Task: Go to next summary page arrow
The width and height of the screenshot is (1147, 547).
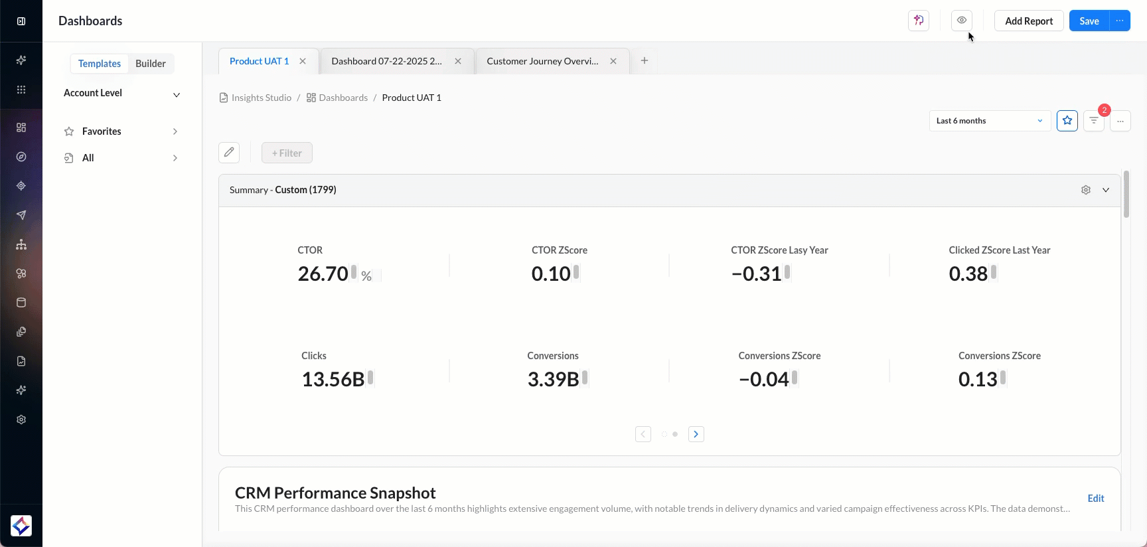Action: [x=696, y=434]
